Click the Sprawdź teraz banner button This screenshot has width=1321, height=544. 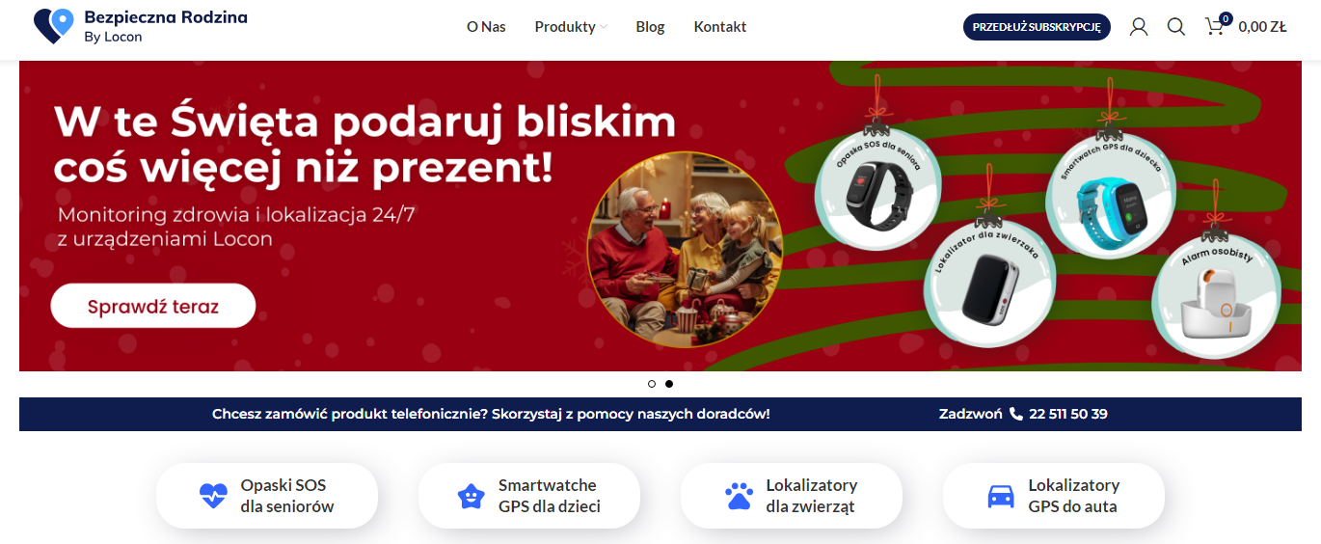coord(153,307)
